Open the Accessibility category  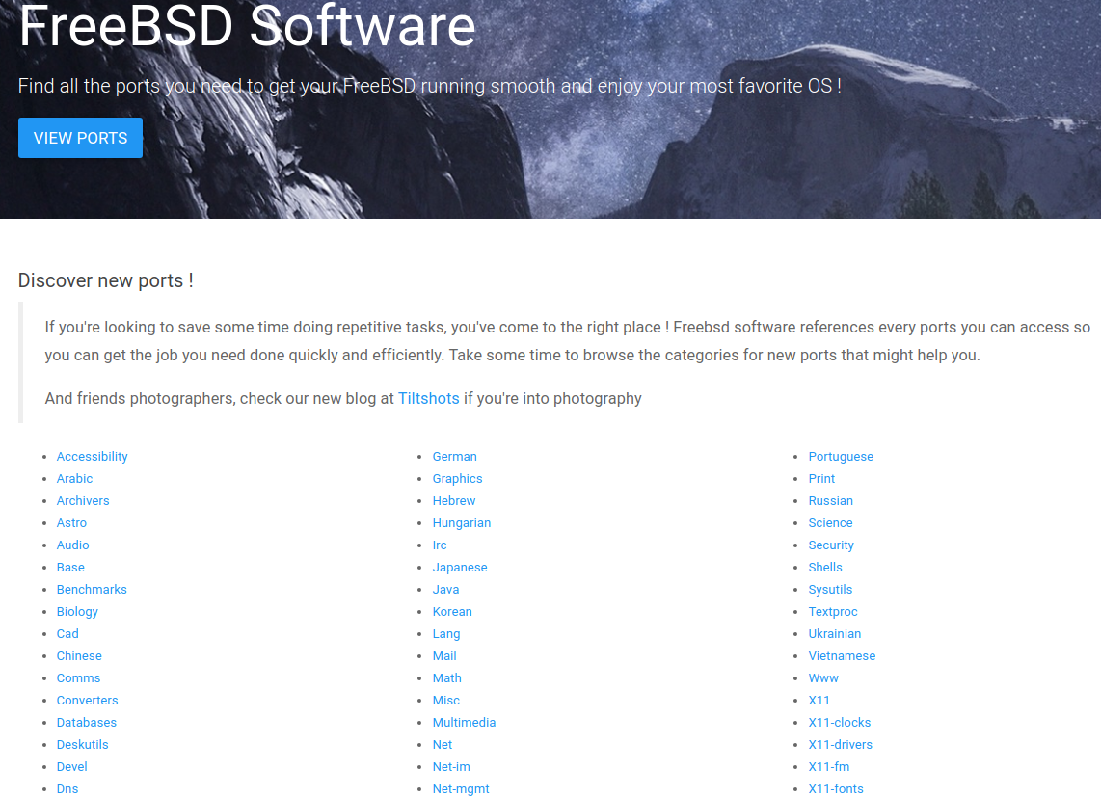pos(92,457)
